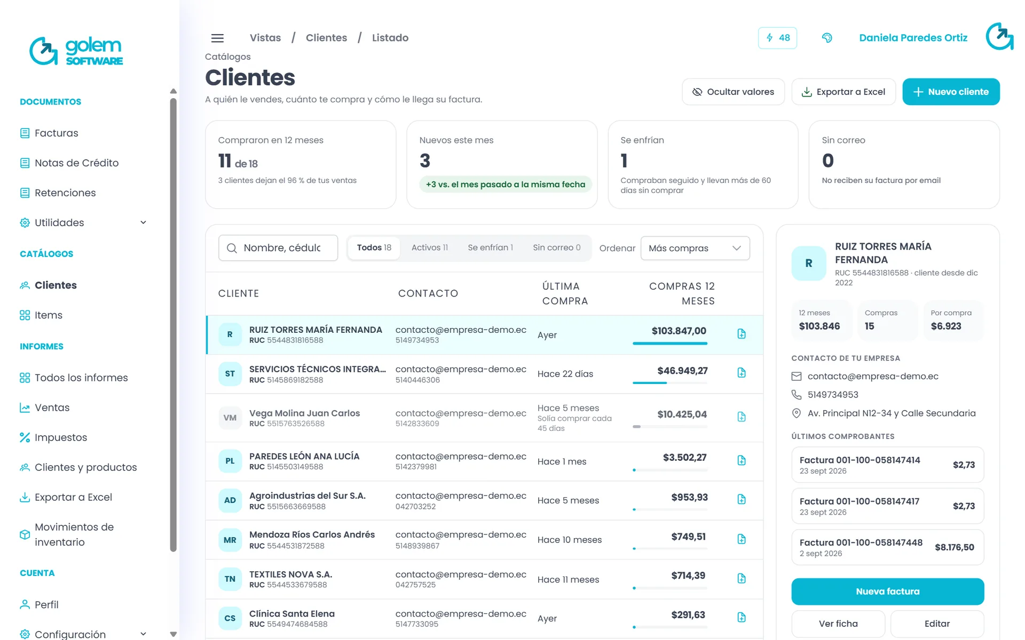This screenshot has height=640, width=1025.
Task: Click the COMPRAS 12 MESES column header
Action: (682, 293)
